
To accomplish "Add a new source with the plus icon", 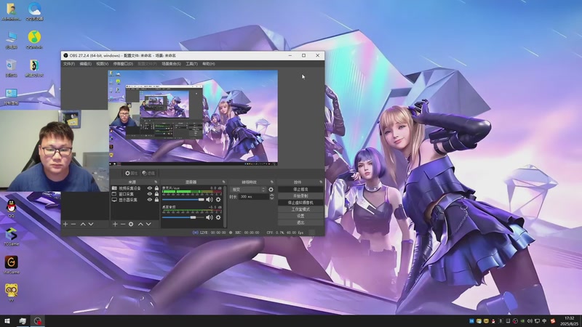I will 115,225.
